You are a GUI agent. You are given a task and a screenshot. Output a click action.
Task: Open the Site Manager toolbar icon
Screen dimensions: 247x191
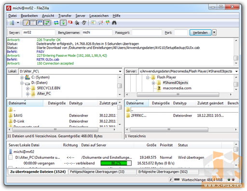coord(12,23)
